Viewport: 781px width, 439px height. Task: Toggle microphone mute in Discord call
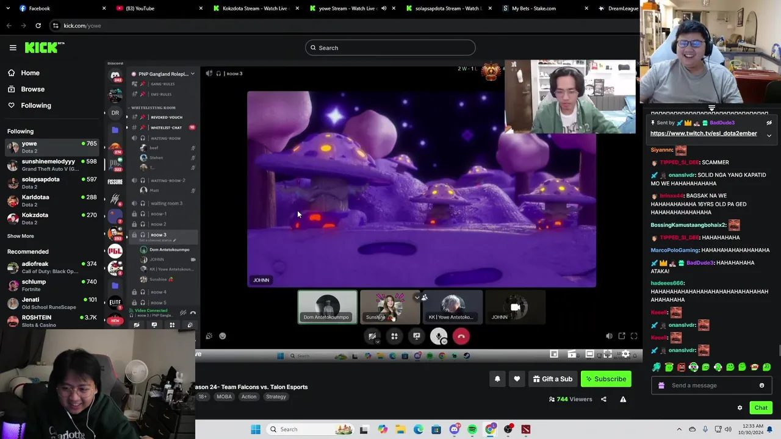point(438,335)
